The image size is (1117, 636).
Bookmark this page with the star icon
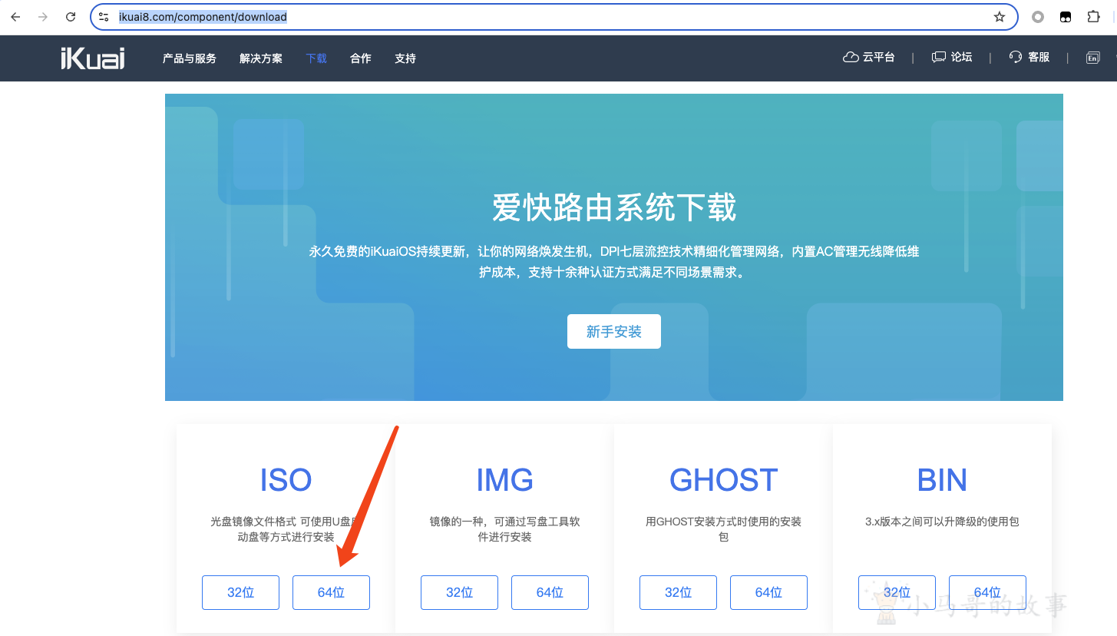pos(1000,17)
